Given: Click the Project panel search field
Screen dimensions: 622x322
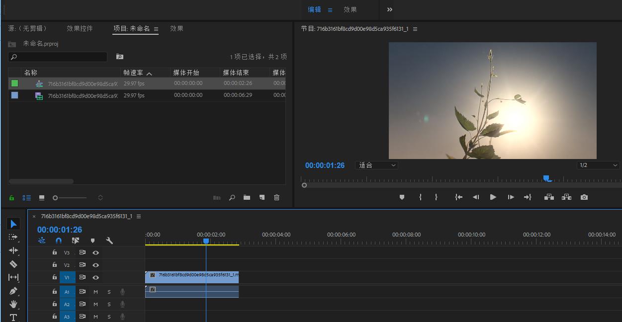Looking at the screenshot, I should click(x=58, y=57).
